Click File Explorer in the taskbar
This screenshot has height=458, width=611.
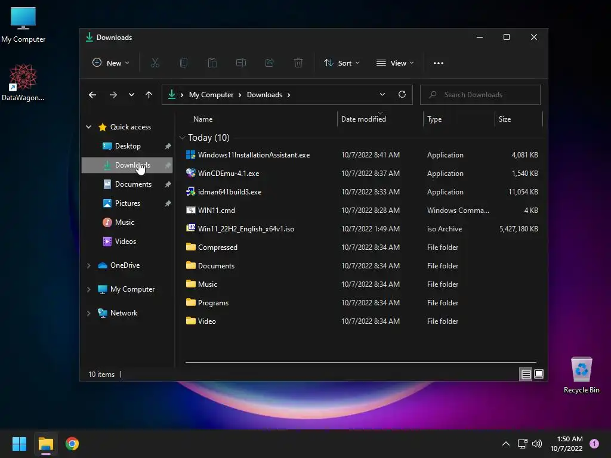[x=45, y=444]
